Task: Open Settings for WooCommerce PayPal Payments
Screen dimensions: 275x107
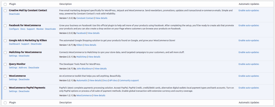Action: tap(13, 91)
